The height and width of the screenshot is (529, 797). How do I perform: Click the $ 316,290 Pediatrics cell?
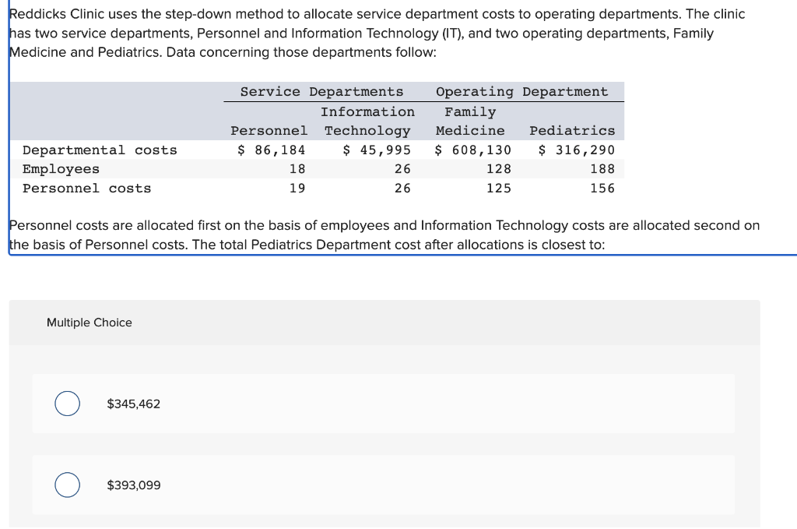point(577,150)
